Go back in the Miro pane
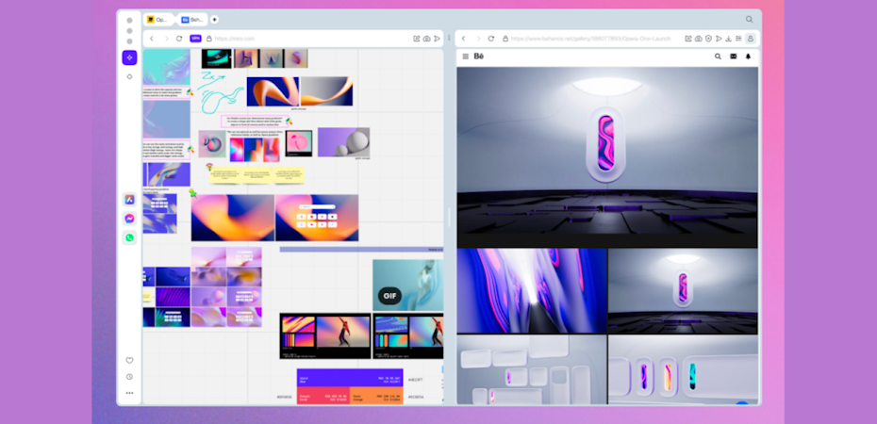The width and height of the screenshot is (877, 424). [x=152, y=39]
